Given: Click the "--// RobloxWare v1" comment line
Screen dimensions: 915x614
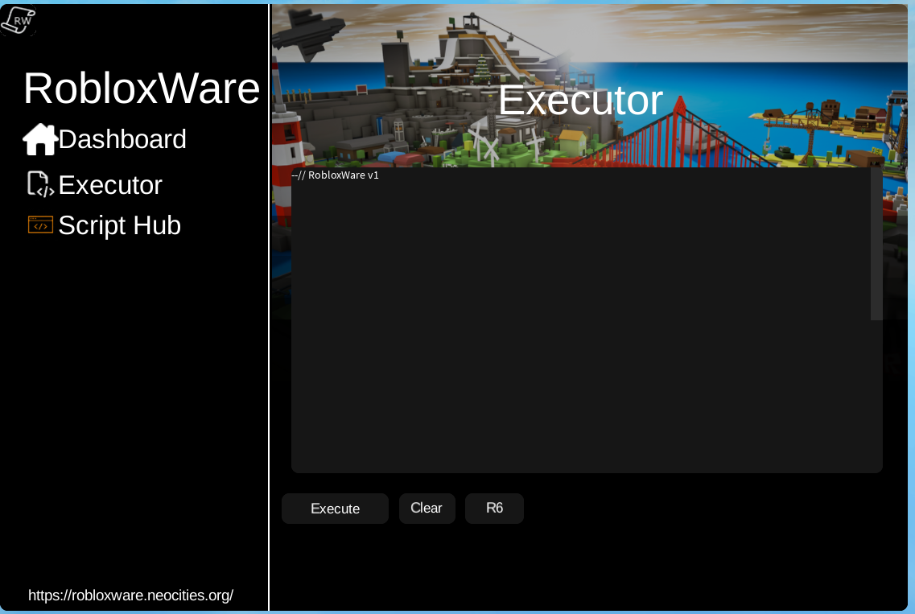Looking at the screenshot, I should (x=335, y=175).
